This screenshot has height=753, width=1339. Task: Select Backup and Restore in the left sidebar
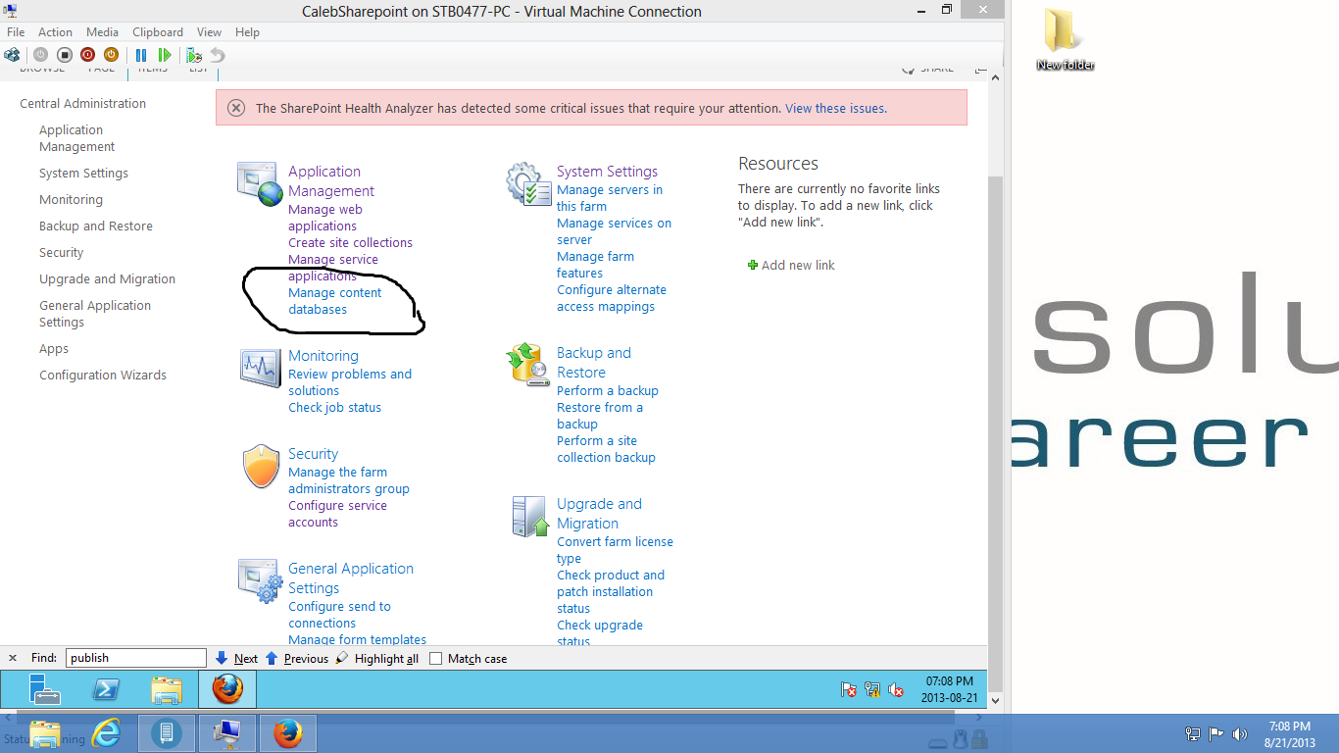96,226
